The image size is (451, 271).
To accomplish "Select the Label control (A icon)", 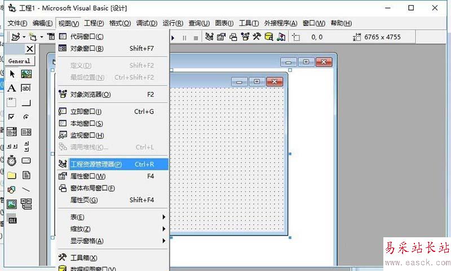I will pyautogui.click(x=12, y=88).
